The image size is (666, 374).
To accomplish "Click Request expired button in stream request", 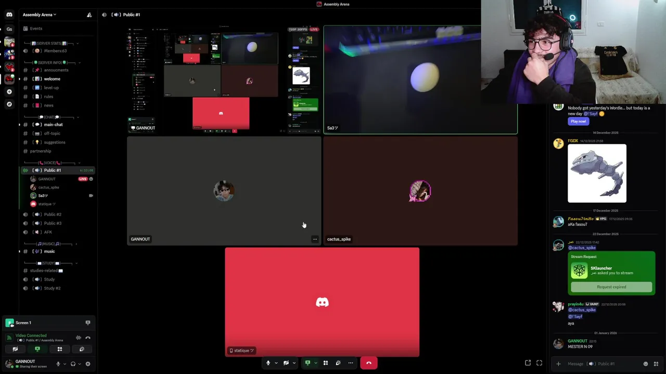I will pyautogui.click(x=611, y=287).
